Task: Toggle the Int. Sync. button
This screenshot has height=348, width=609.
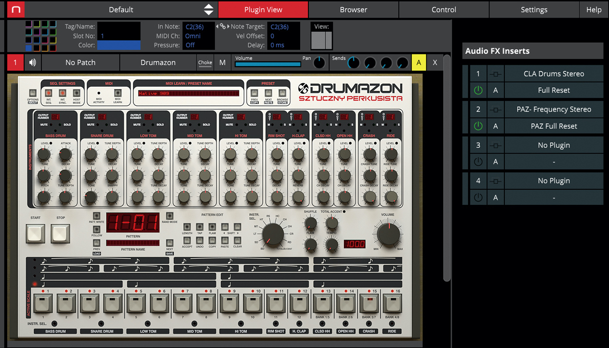Action: [63, 93]
